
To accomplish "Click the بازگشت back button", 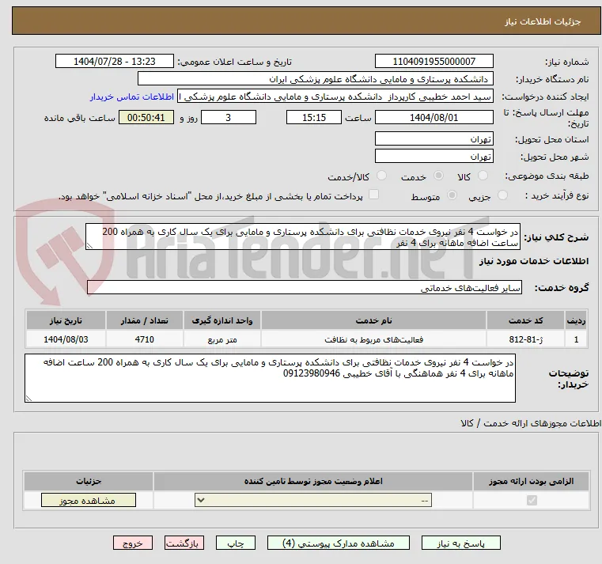I will [x=184, y=543].
